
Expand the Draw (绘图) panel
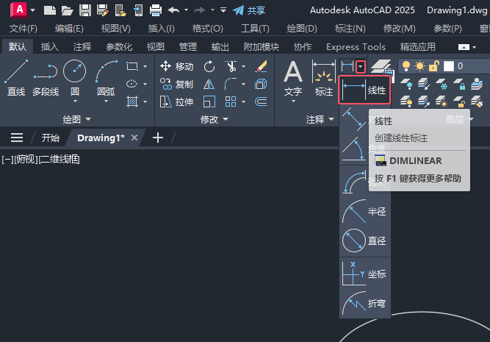76,119
